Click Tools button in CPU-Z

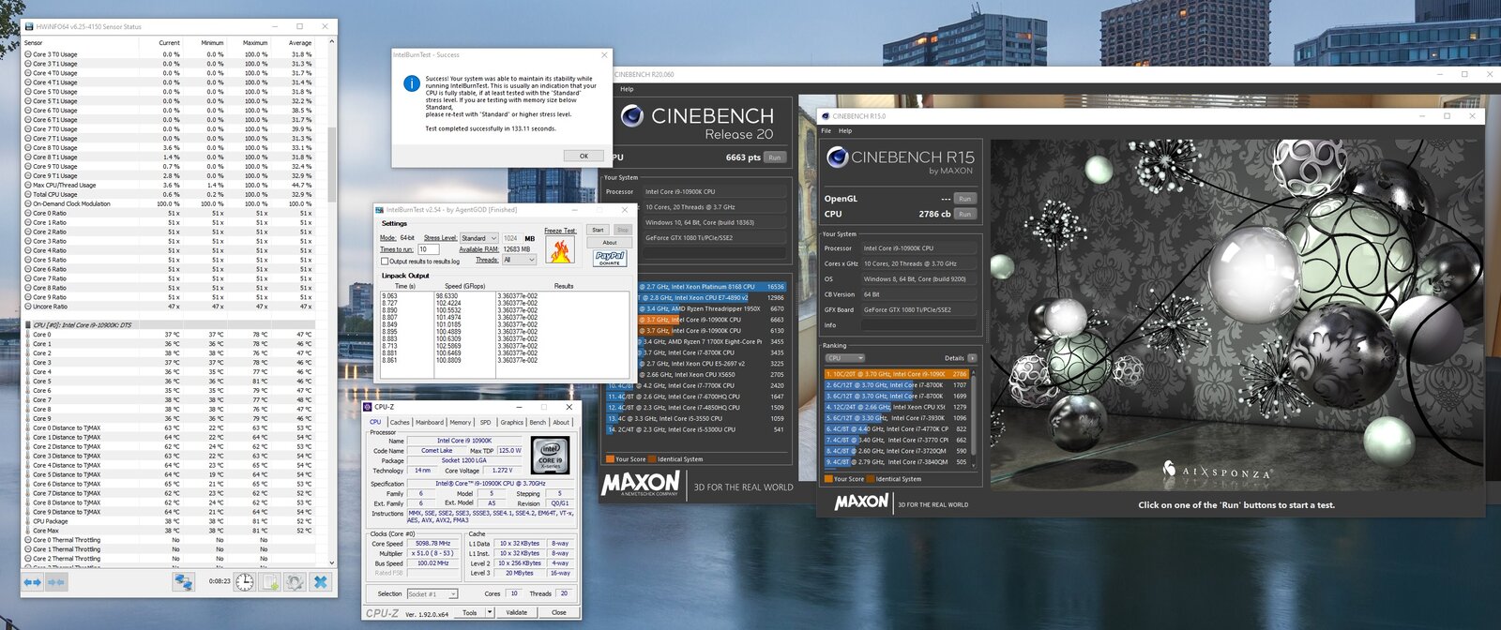coord(470,612)
